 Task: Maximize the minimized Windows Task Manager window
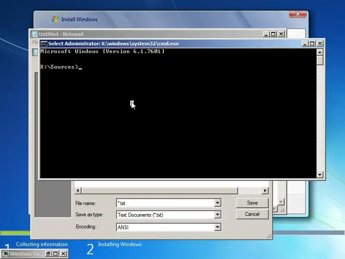(x=56, y=254)
